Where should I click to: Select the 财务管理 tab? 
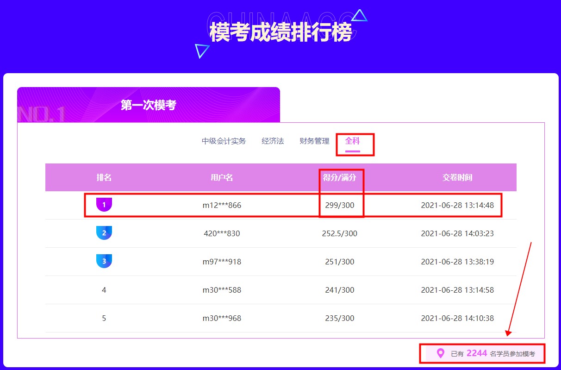click(314, 141)
